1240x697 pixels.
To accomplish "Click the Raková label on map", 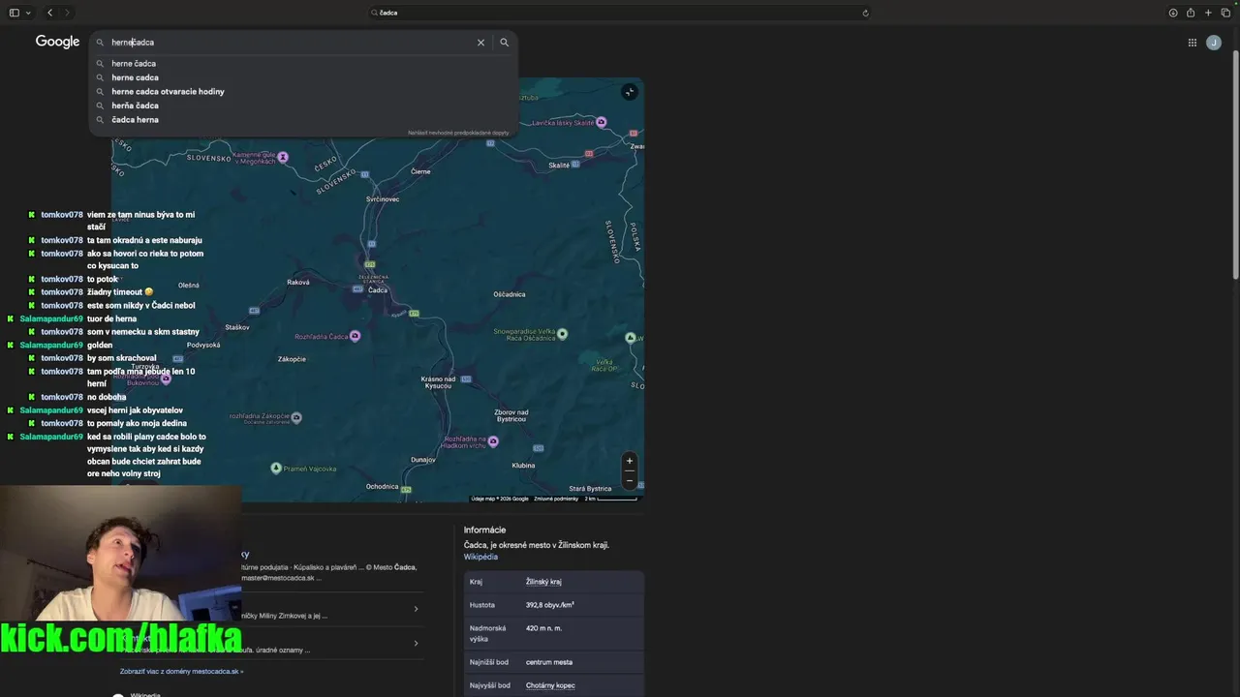I will tap(298, 283).
